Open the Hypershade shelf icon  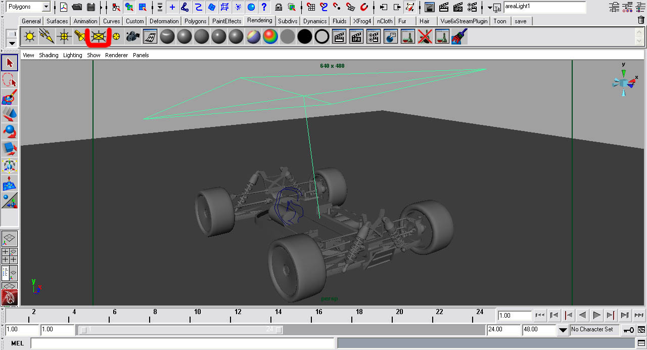(150, 36)
